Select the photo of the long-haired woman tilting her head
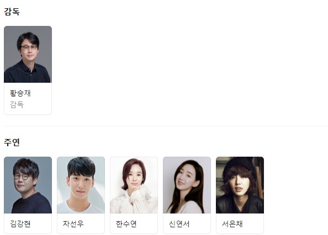The height and width of the screenshot is (235, 328). click(x=187, y=185)
